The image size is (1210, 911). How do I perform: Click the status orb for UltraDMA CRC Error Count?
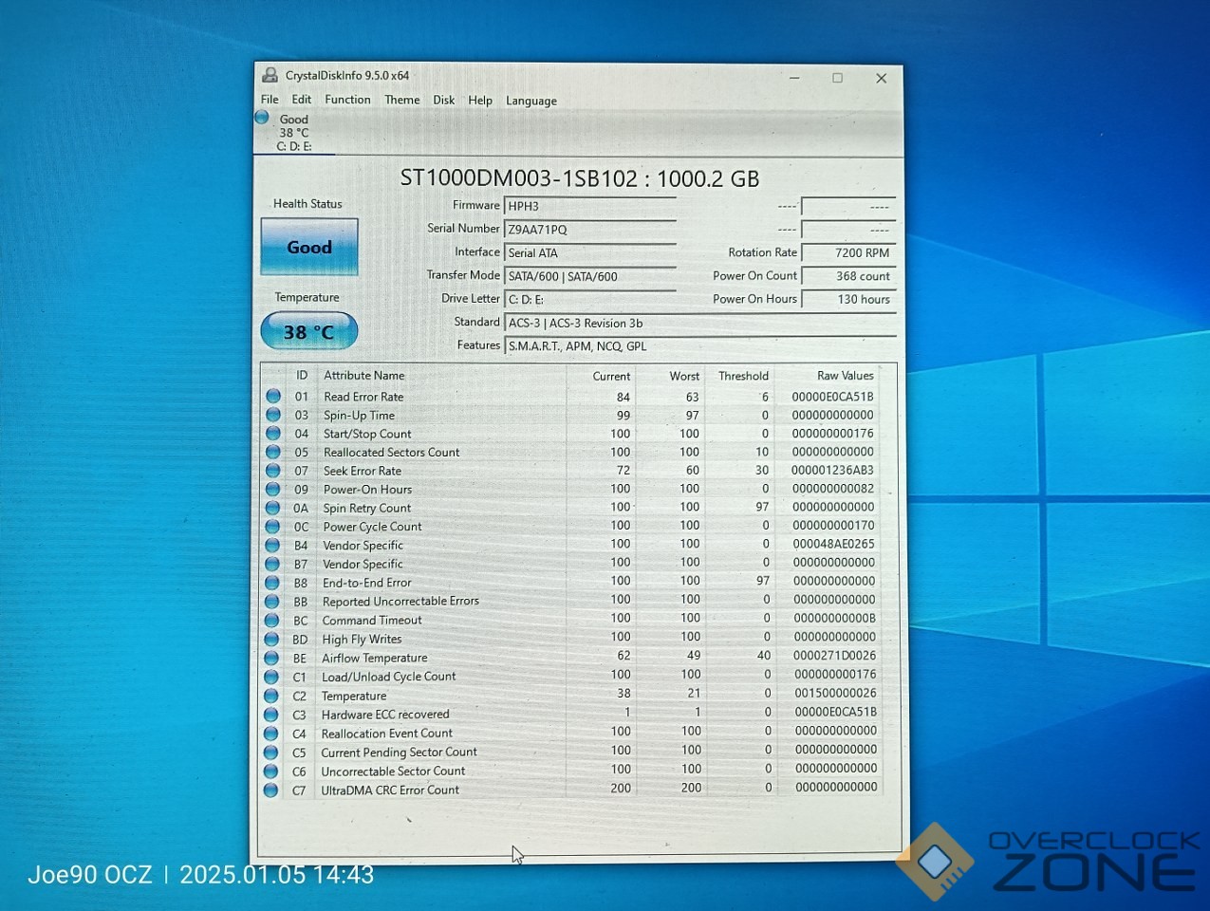tap(271, 790)
